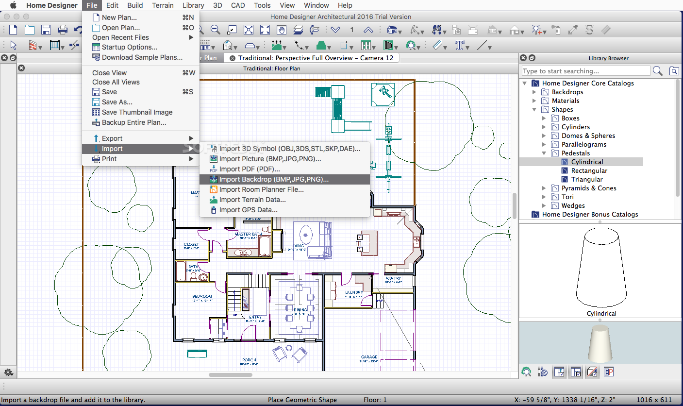Screen dimensions: 683x406
Task: Expand the Pyramids & Cones folder
Action: [x=544, y=188]
